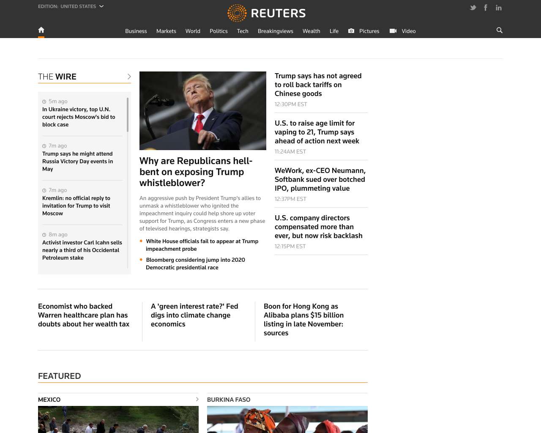This screenshot has width=541, height=433.
Task: Click the video camera icon beside Video
Action: pos(393,31)
